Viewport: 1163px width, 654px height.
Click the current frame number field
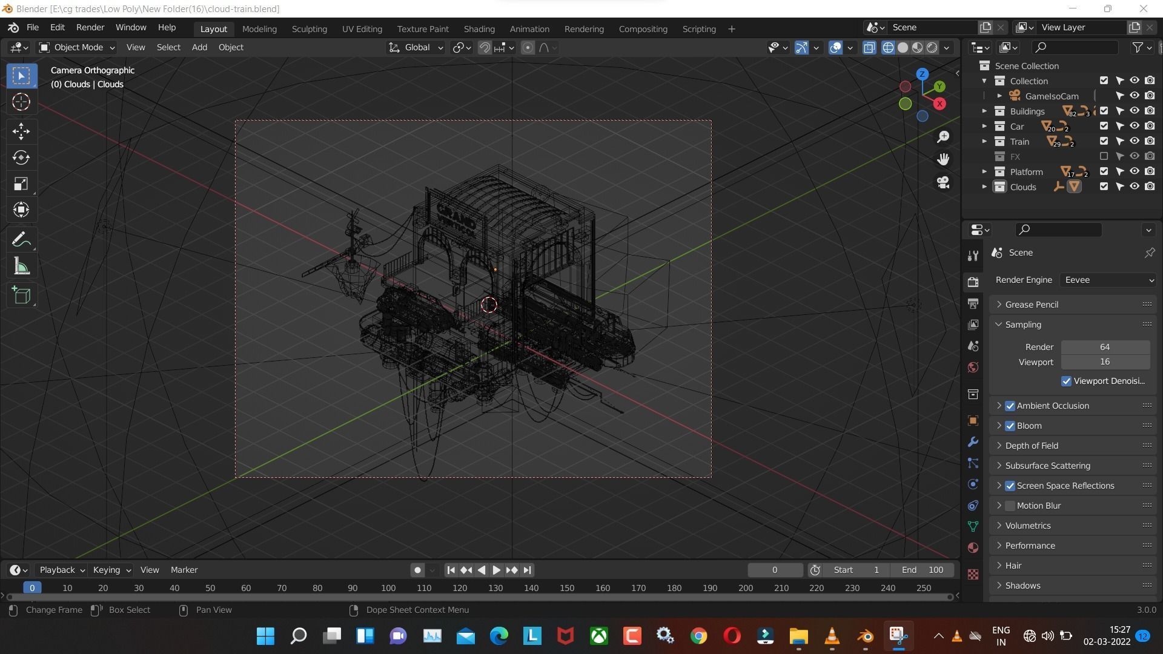click(775, 570)
